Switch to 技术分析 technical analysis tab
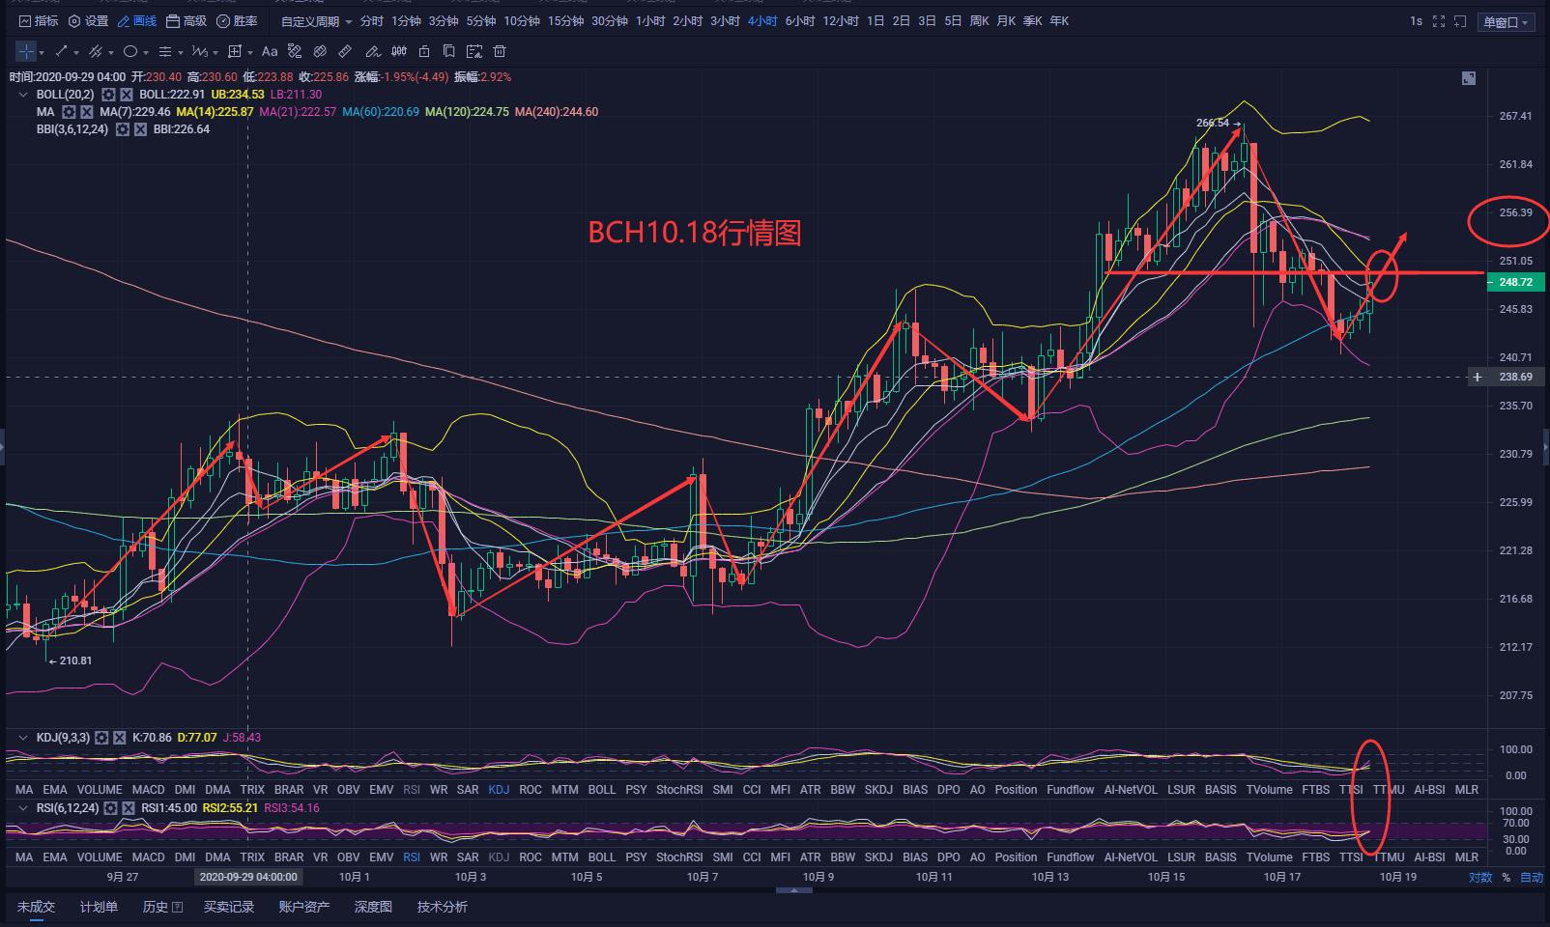This screenshot has height=927, width=1550. coord(443,907)
